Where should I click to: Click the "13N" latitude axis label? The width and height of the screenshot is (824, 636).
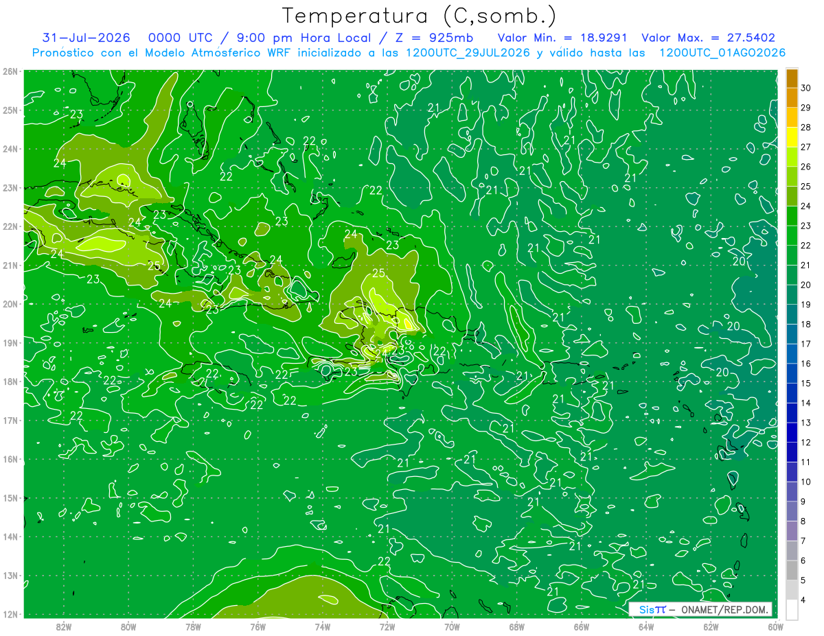10,576
